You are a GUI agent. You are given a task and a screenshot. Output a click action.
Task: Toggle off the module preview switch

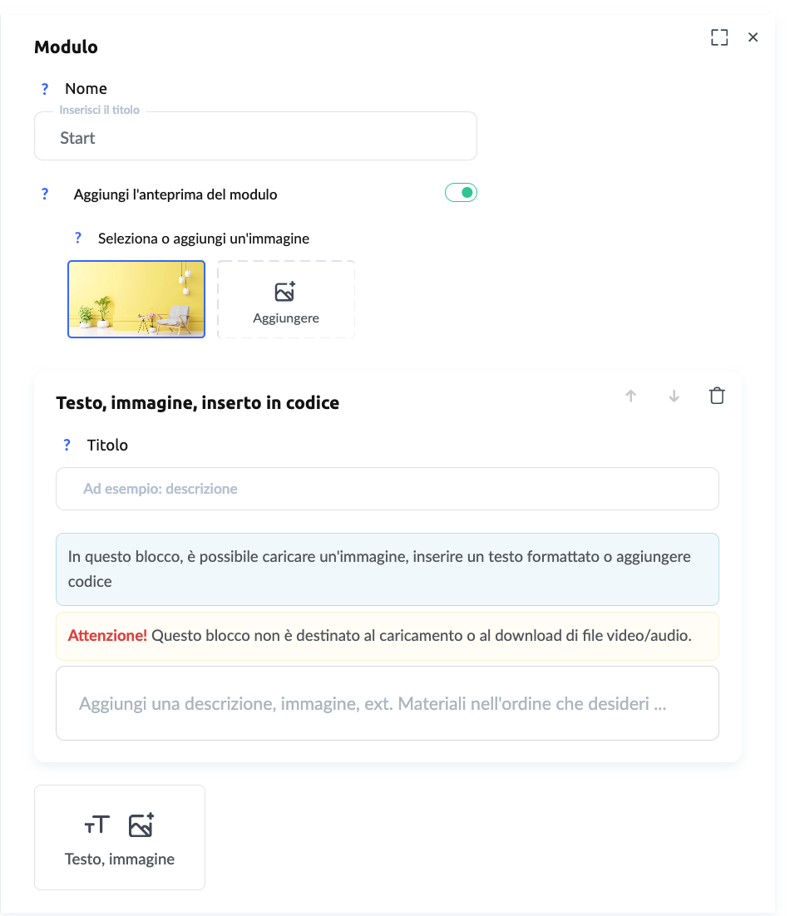tap(461, 194)
